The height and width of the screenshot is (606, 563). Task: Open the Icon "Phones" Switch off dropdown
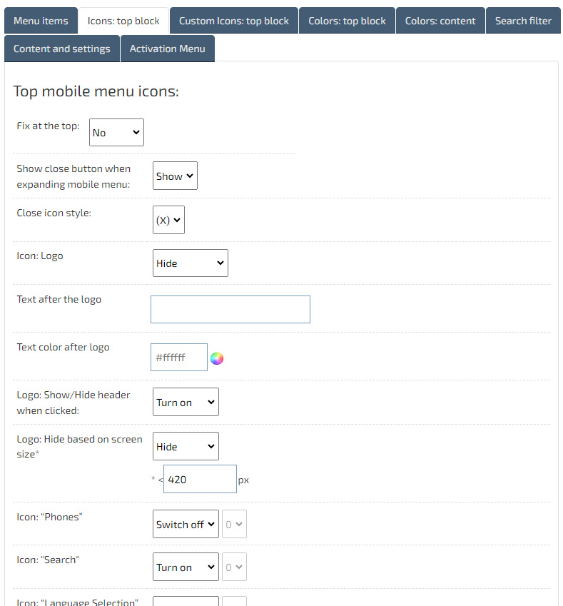186,525
